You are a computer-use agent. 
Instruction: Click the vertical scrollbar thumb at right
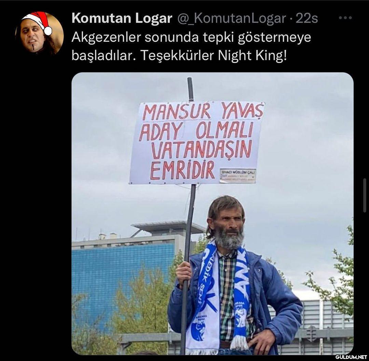(x=365, y=195)
